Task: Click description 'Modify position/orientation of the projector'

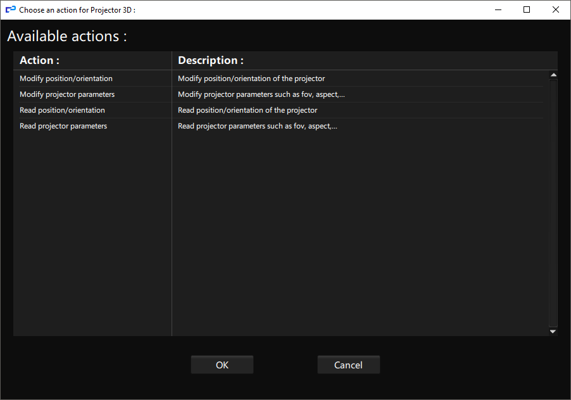Action: tap(251, 78)
